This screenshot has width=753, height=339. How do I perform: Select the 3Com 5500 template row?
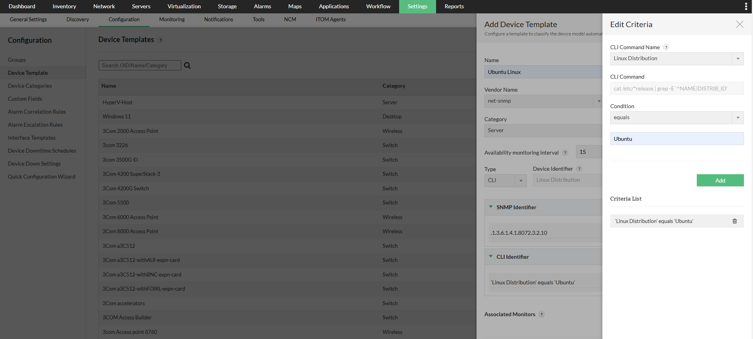click(287, 203)
